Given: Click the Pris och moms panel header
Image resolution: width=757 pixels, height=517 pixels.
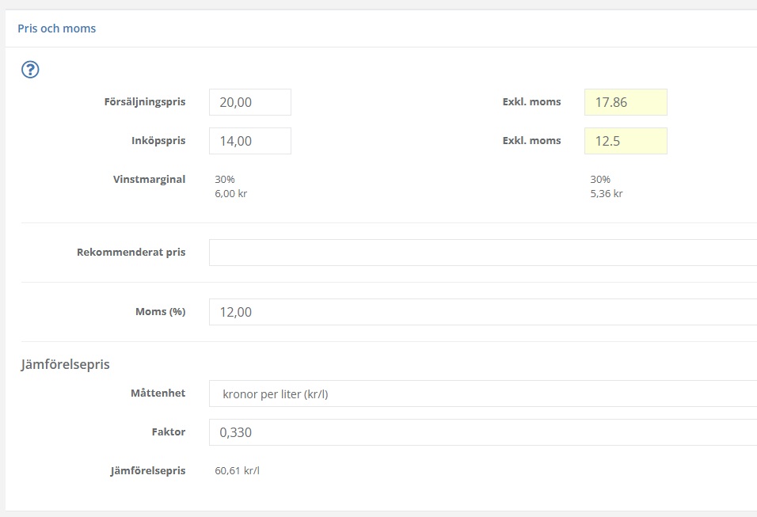Looking at the screenshot, I should point(57,29).
